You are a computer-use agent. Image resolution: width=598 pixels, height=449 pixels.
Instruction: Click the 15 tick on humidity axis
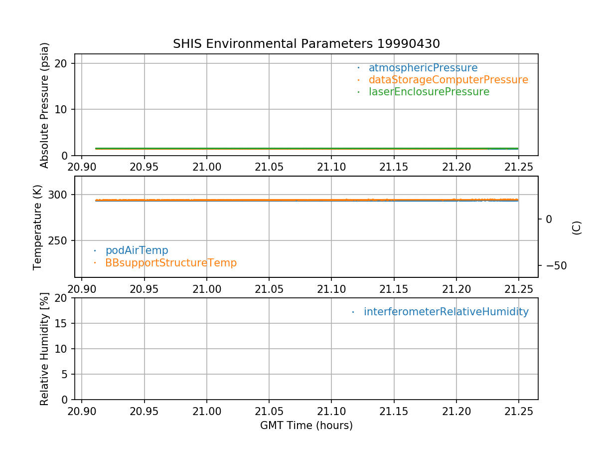coord(62,323)
